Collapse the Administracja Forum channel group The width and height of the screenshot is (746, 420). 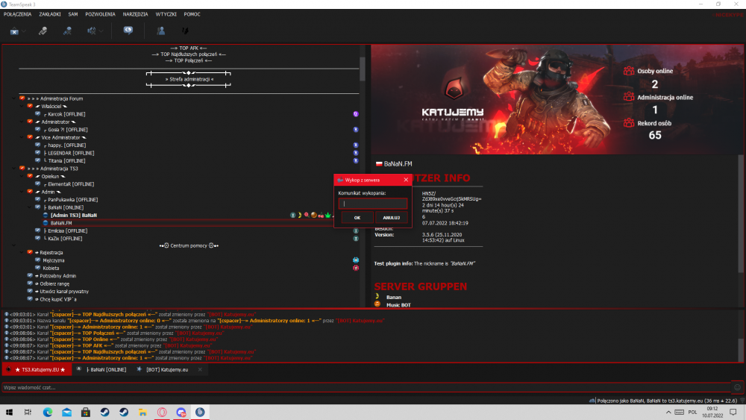[13, 98]
